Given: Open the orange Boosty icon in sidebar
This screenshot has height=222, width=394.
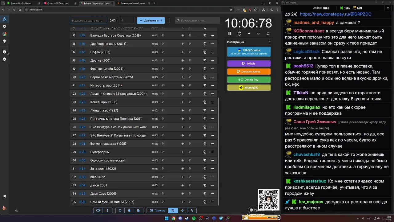Looking at the screenshot, I should 4,208.
